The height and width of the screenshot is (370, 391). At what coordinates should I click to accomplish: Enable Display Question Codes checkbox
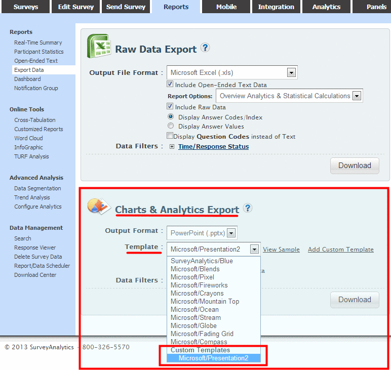170,136
